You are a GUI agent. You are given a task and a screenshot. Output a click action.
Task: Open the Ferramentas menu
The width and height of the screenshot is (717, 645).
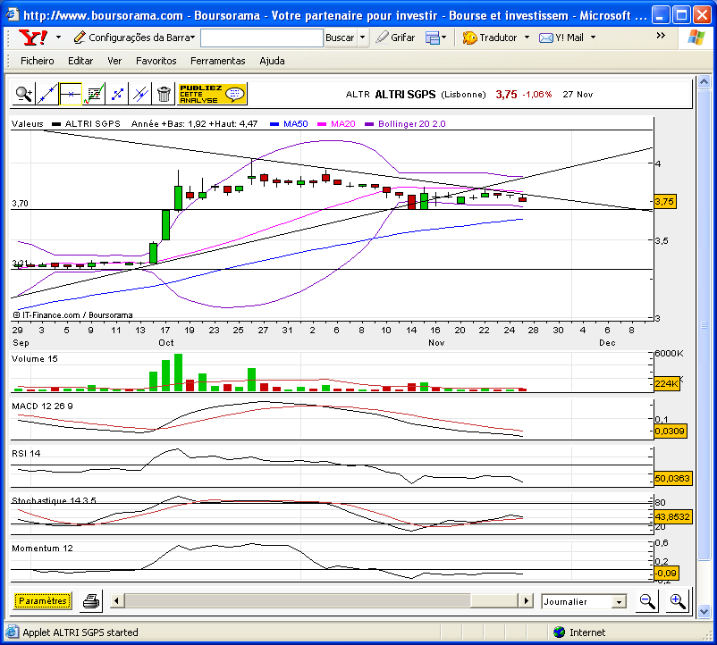(217, 61)
